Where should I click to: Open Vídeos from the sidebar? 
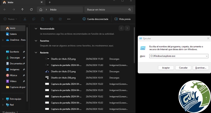pyautogui.click(x=13, y=81)
